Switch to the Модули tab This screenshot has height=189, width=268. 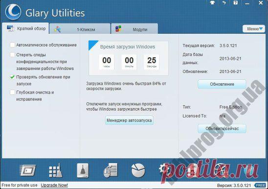tap(134, 29)
